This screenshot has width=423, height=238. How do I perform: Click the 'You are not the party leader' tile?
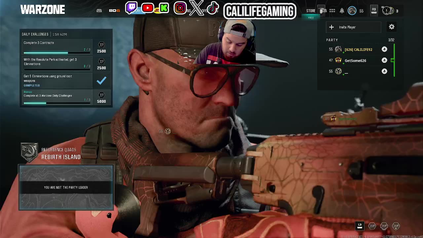(66, 187)
